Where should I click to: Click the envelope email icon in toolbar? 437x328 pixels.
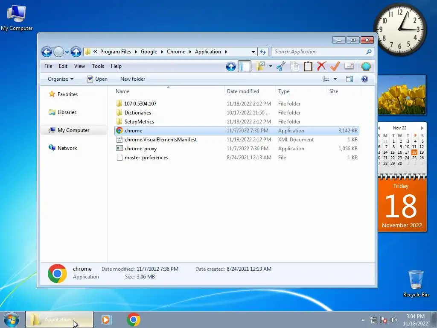point(349,66)
